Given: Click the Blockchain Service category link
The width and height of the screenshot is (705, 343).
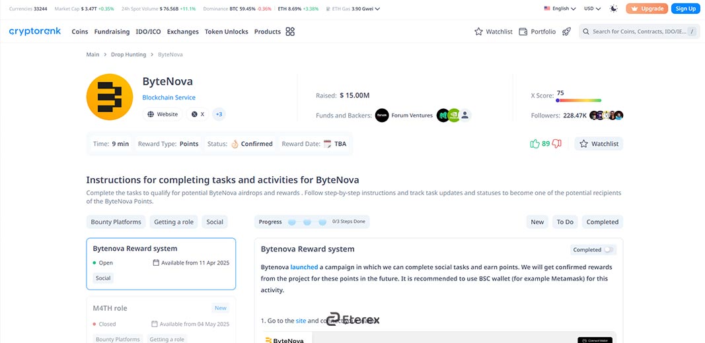Looking at the screenshot, I should 168,98.
